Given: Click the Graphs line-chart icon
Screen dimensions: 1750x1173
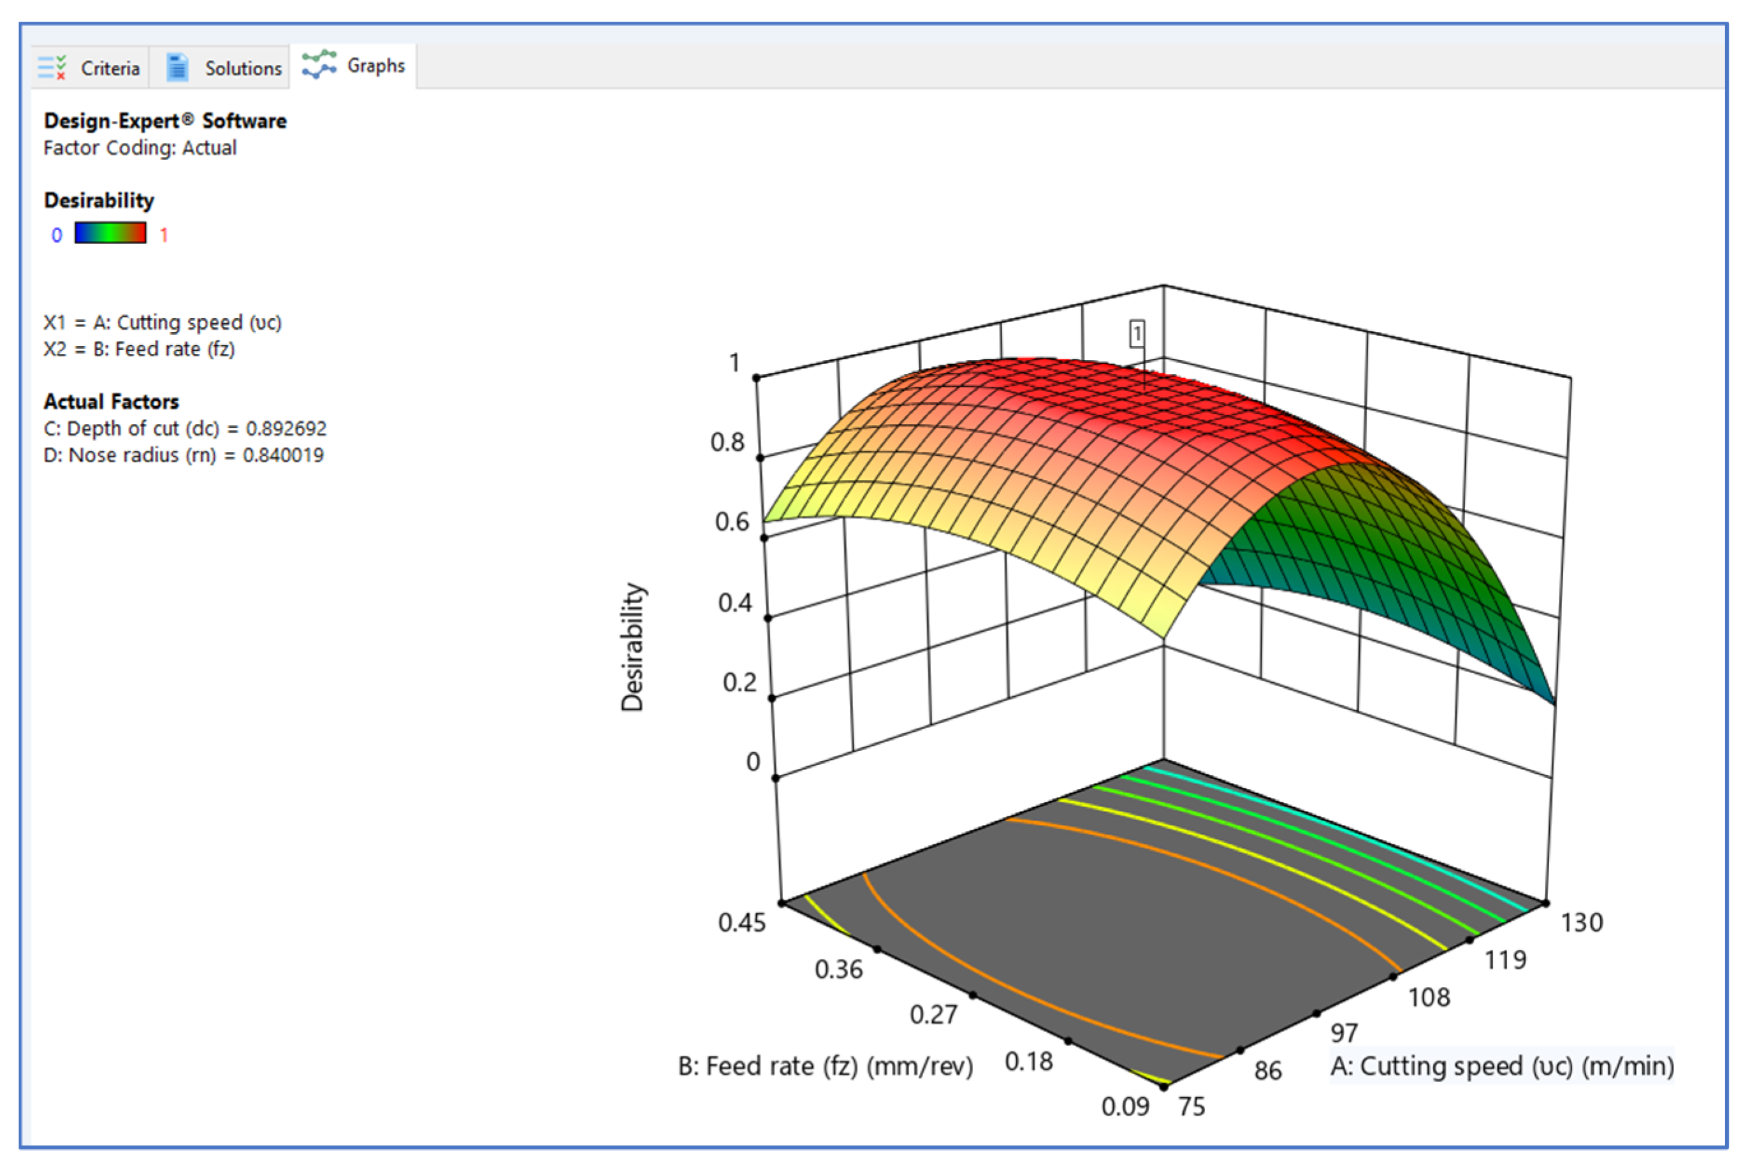Looking at the screenshot, I should 319,65.
